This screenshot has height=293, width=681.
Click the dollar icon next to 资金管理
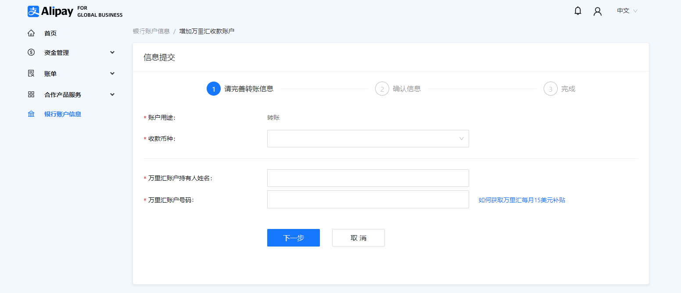click(x=31, y=52)
